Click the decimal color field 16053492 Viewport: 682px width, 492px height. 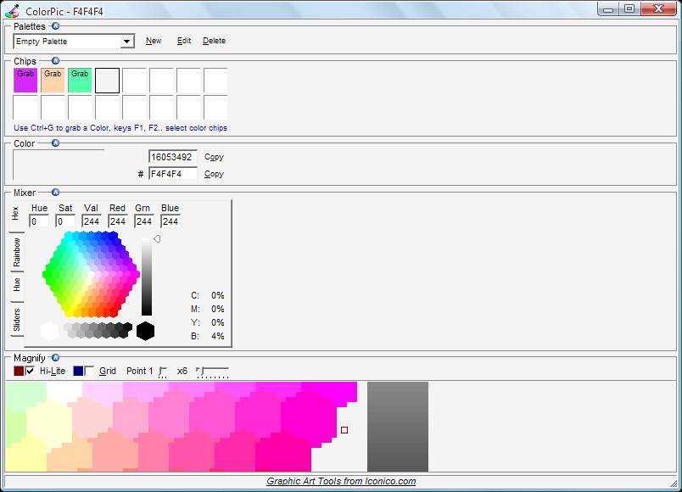point(173,157)
